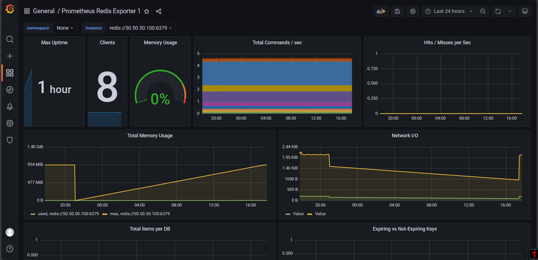
Task: Refresh the dashboard
Action: point(498,11)
